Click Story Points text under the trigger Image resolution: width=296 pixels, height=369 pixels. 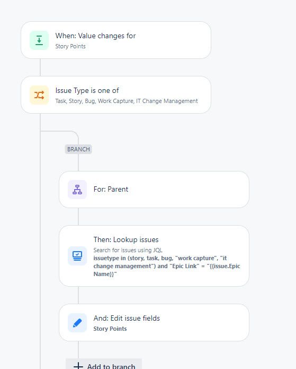pos(70,46)
